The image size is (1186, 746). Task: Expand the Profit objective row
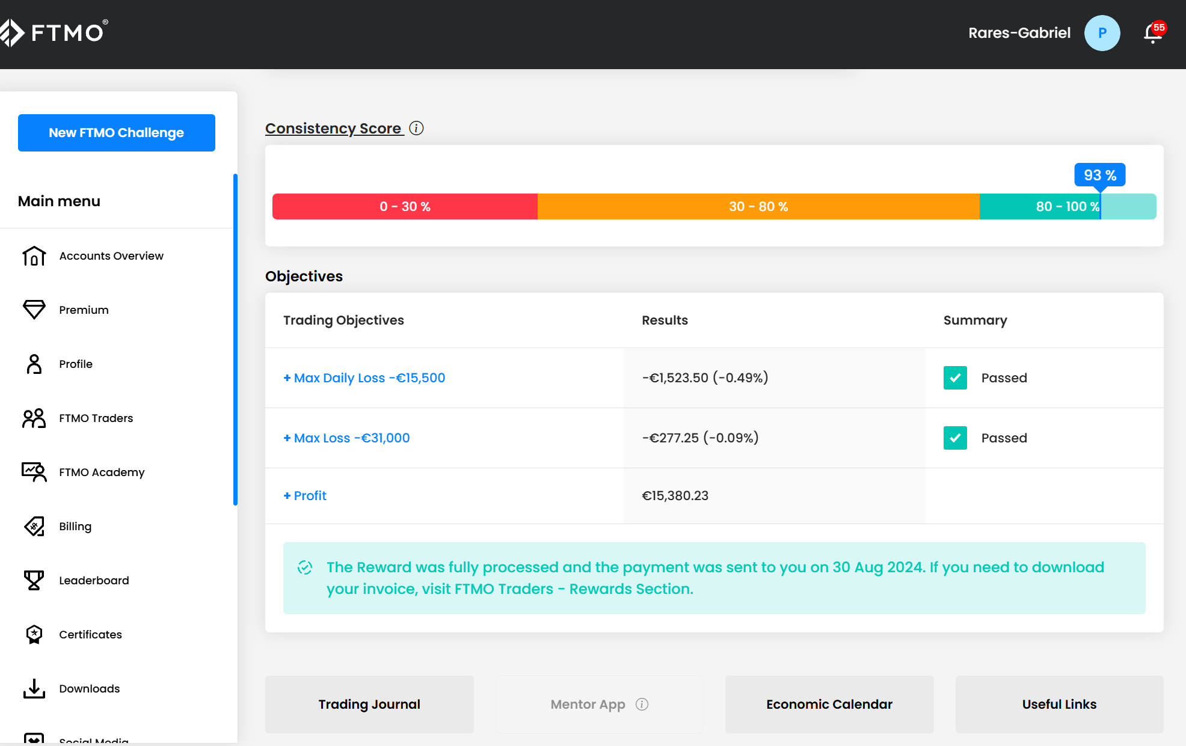coord(305,495)
